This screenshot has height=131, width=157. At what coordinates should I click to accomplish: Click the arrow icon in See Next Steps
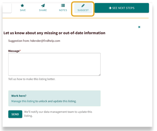click(110, 8)
